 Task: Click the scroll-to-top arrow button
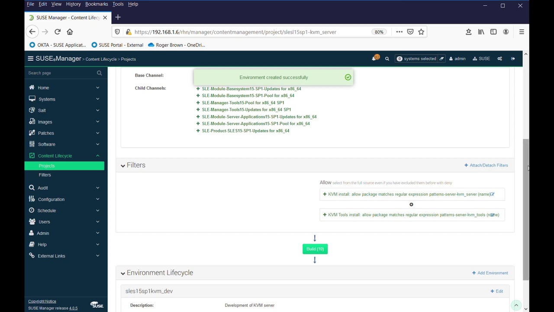[516, 305]
